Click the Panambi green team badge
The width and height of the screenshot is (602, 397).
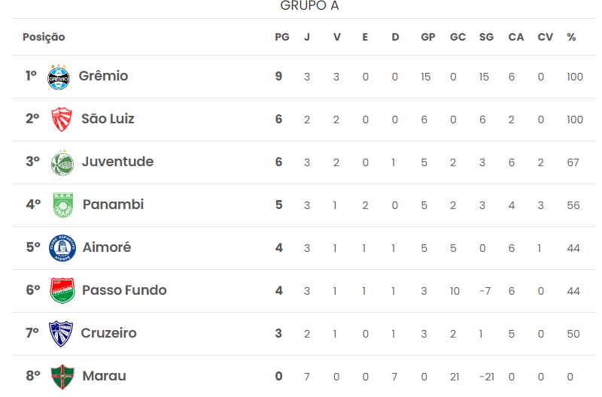[63, 205]
